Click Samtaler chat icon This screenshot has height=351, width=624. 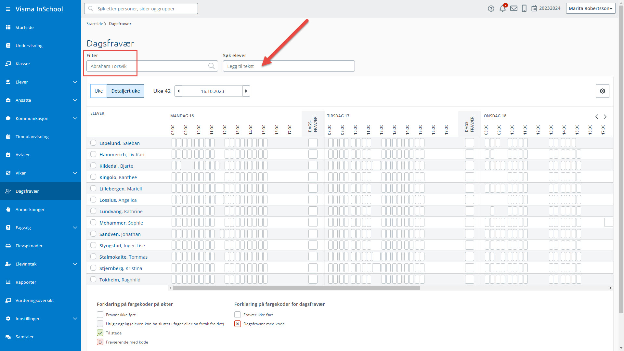tap(8, 337)
